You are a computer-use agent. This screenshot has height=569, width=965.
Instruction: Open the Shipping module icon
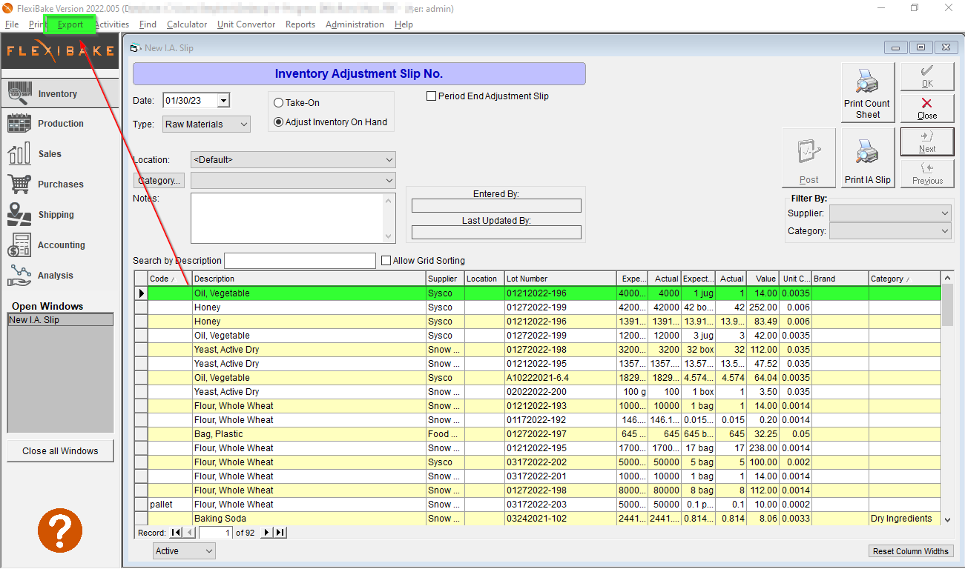pos(19,214)
